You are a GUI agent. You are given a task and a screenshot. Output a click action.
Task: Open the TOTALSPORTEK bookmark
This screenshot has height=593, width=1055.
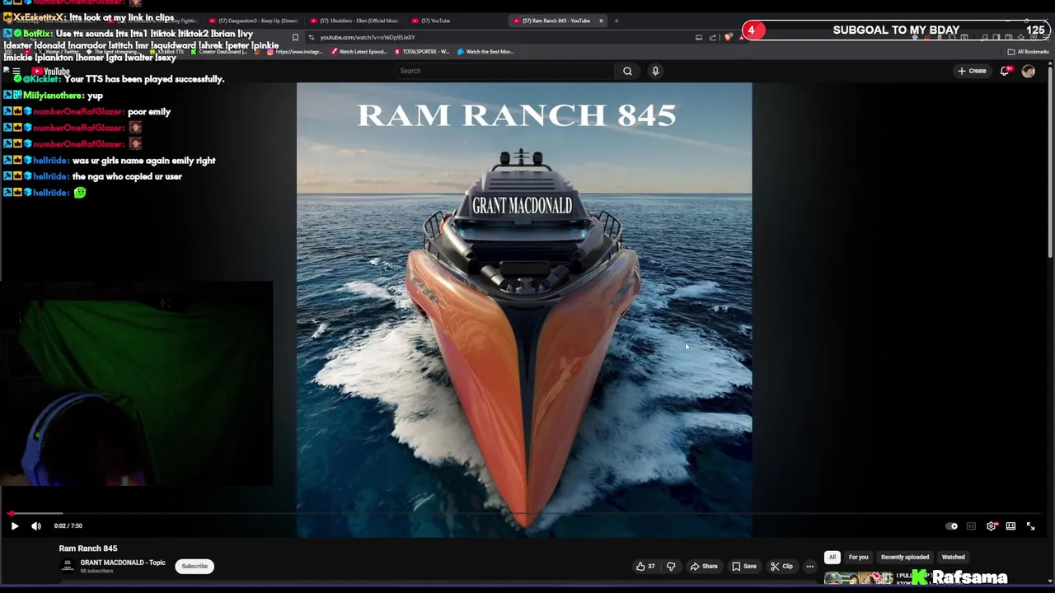coord(421,52)
